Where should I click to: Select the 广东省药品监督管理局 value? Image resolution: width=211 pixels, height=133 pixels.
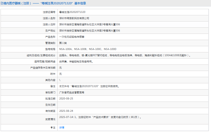click(72, 92)
